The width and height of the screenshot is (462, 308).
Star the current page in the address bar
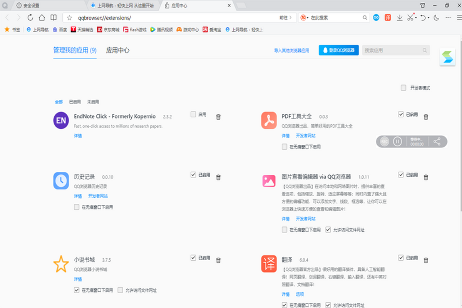(69, 18)
